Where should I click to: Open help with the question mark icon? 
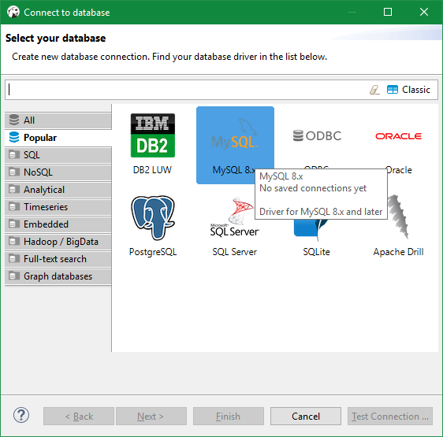coord(21,415)
